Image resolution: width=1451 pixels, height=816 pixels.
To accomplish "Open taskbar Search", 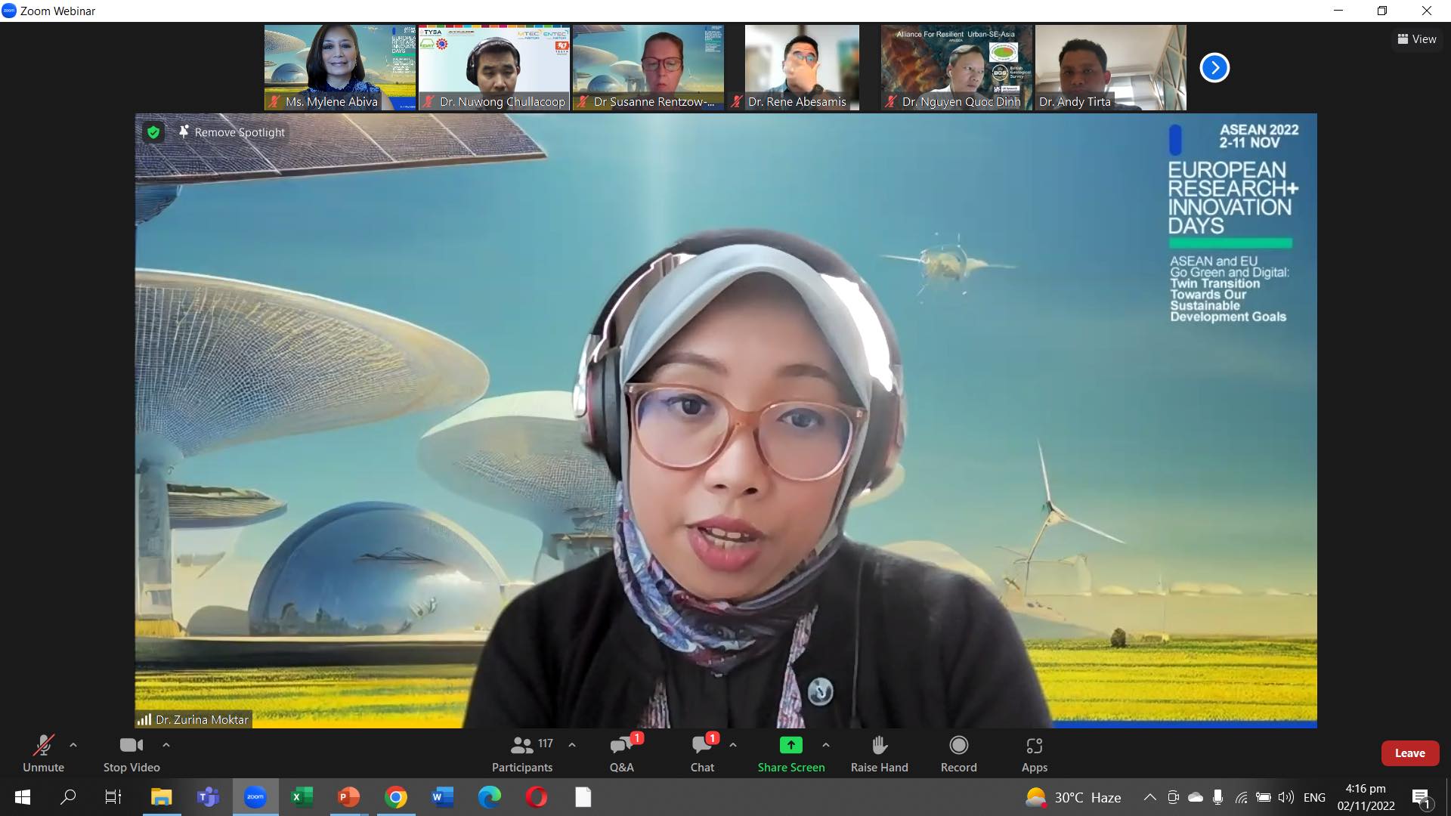I will click(x=68, y=797).
